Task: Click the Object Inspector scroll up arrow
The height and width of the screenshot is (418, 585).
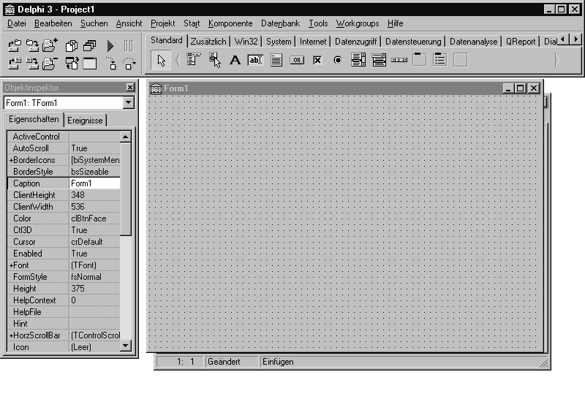Action: pyautogui.click(x=125, y=137)
